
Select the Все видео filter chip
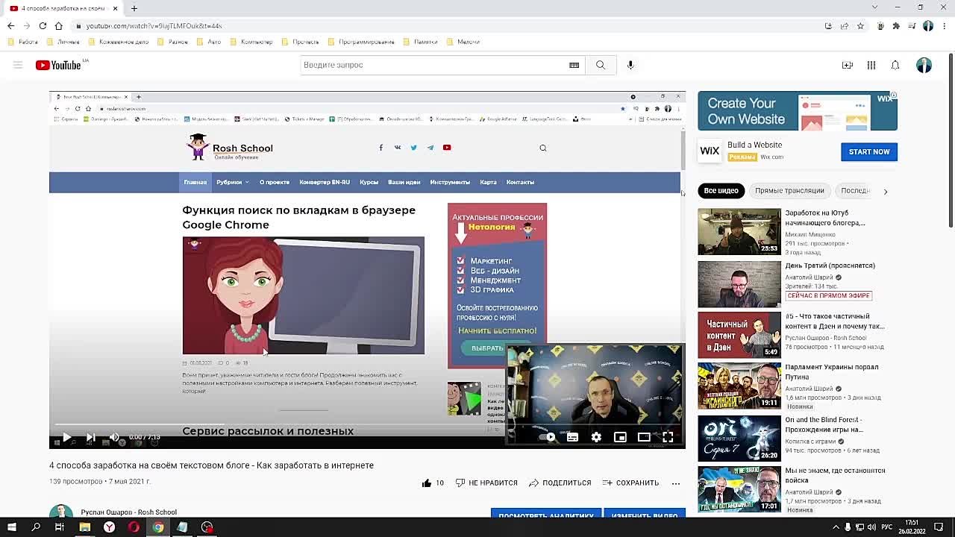pyautogui.click(x=721, y=191)
